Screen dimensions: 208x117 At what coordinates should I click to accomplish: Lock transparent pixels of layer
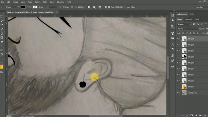pyautogui.click(x=183, y=33)
